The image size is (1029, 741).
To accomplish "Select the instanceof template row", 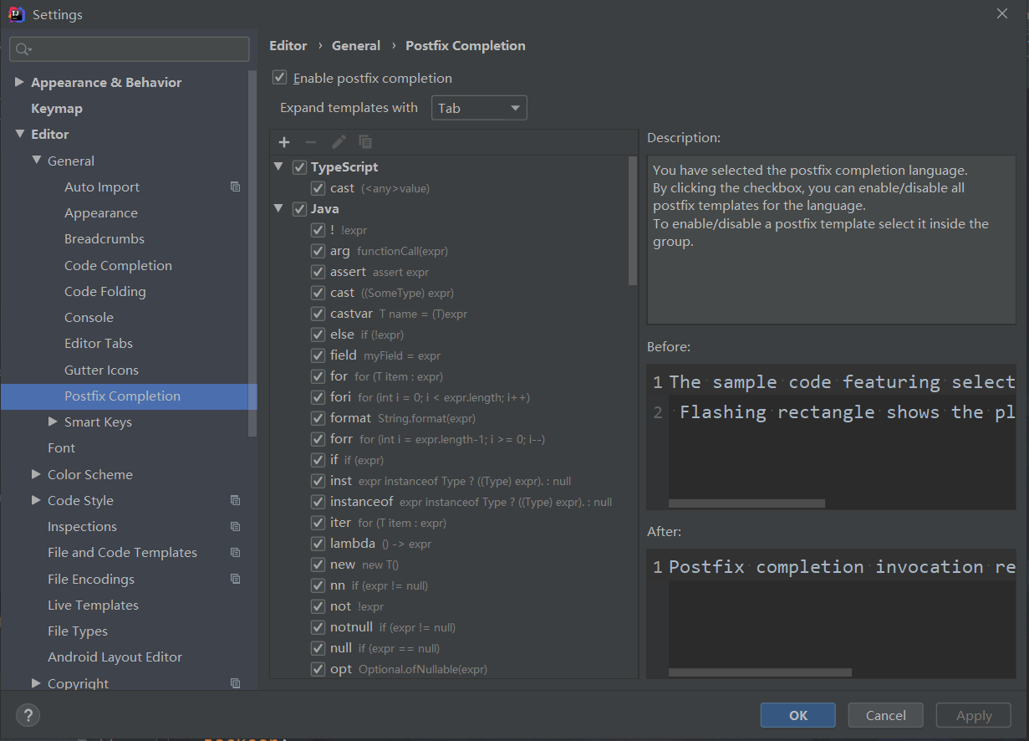I will click(x=455, y=502).
